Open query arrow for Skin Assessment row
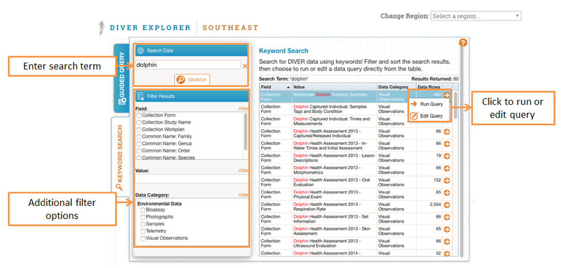The height and width of the screenshot is (268, 561). 446,229
